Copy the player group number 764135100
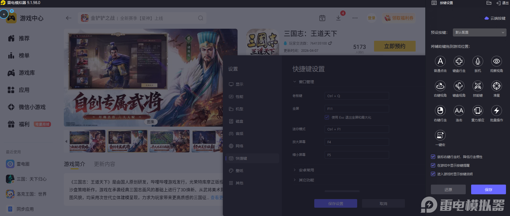Viewport: 510px width, 216px height. click(x=330, y=43)
